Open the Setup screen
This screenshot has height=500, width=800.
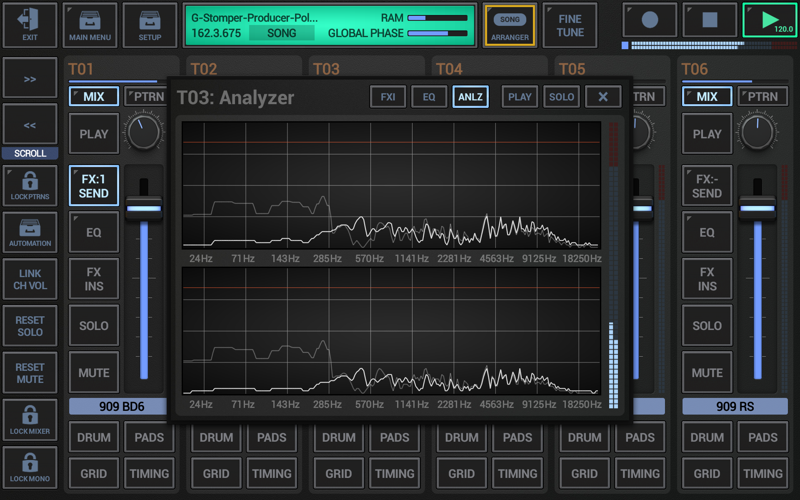150,25
